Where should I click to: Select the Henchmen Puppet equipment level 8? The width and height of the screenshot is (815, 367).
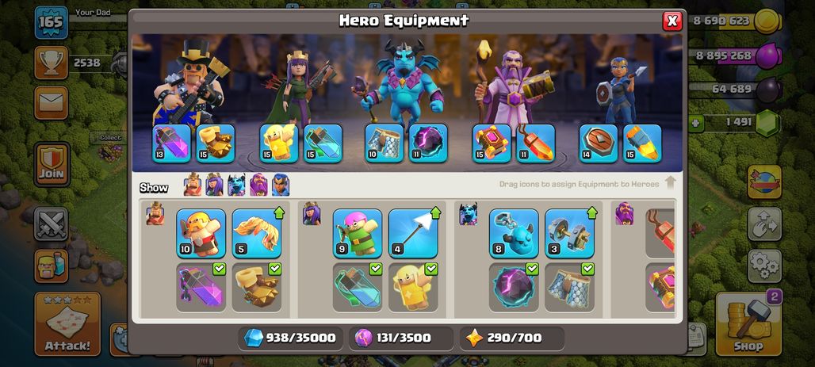coord(514,233)
